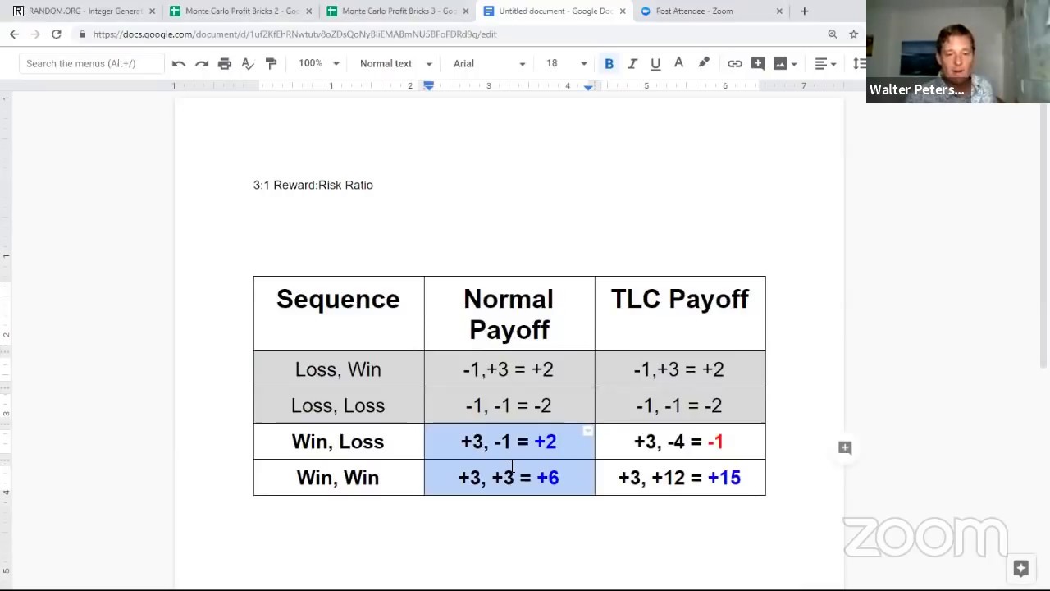Image resolution: width=1050 pixels, height=591 pixels.
Task: Print the document with printer icon
Action: coord(225,63)
